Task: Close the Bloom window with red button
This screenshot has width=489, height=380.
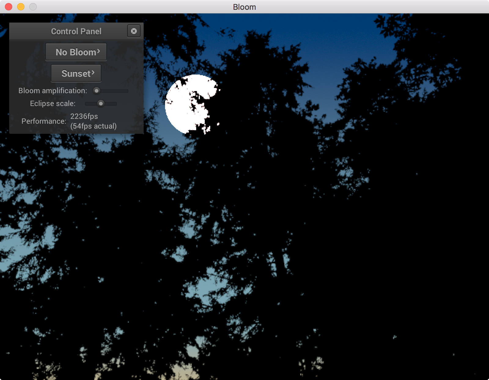Action: pos(9,7)
